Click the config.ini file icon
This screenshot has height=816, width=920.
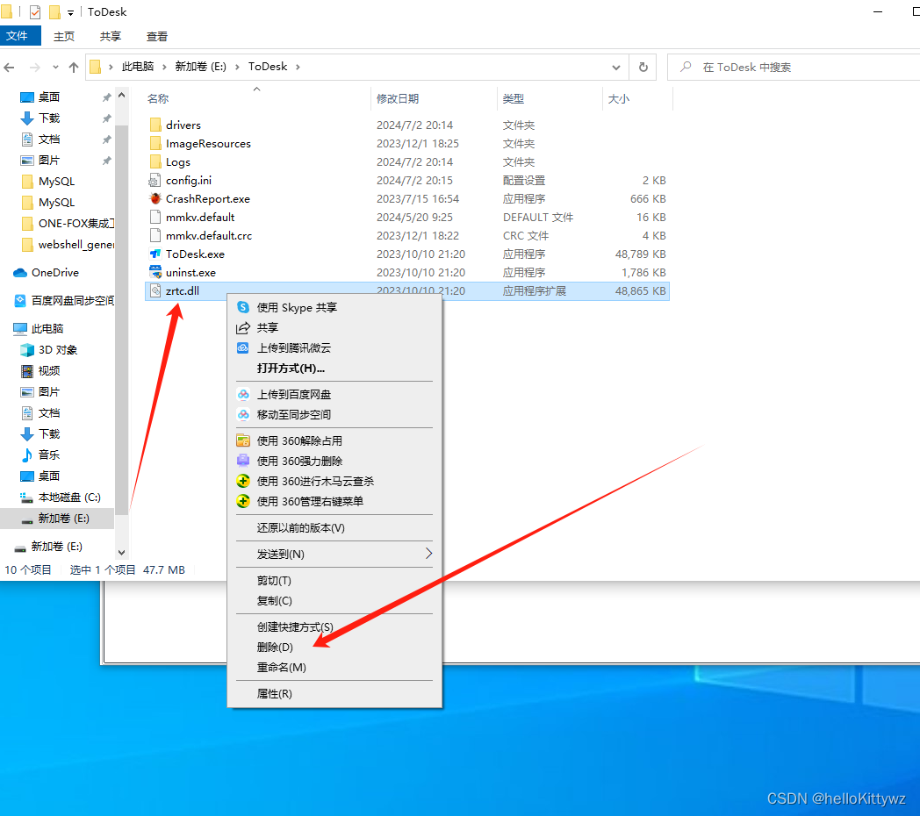(155, 181)
